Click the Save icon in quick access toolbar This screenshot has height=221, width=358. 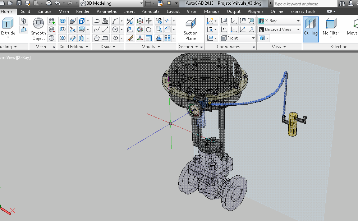[x=19, y=3]
